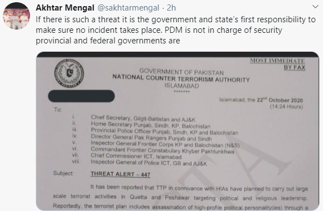
Task: Click the Chief Secretary, Gilgit-Baltistan recipient line
Action: click(x=143, y=119)
